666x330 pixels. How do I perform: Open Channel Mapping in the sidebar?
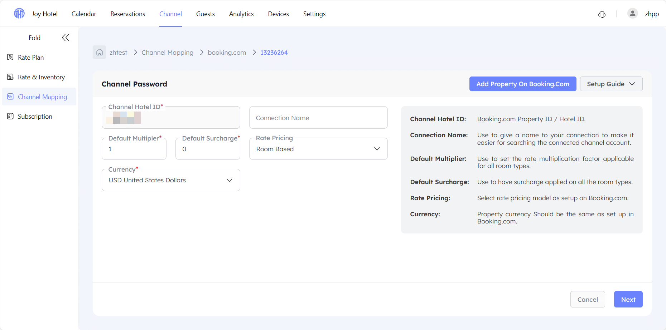(39, 97)
